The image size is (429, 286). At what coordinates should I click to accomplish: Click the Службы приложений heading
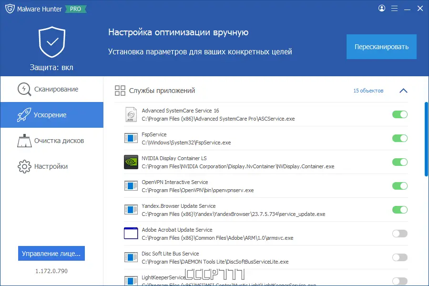tap(162, 91)
